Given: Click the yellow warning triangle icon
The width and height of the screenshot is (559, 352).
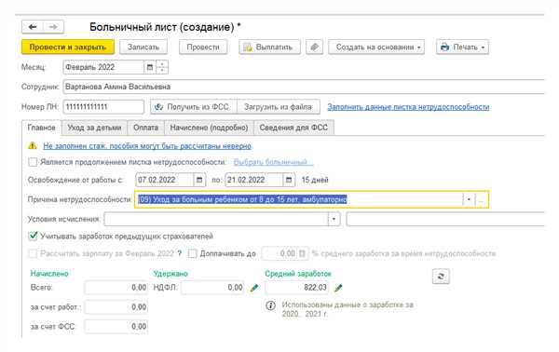Looking at the screenshot, I should (x=33, y=145).
